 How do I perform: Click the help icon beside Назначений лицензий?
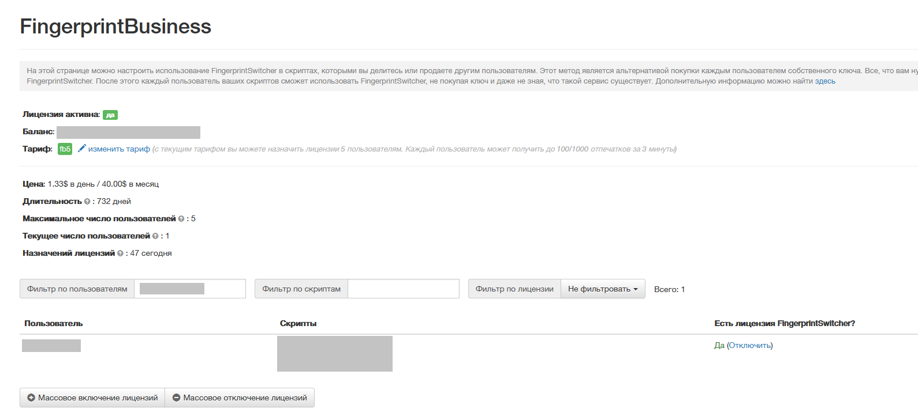tap(120, 253)
